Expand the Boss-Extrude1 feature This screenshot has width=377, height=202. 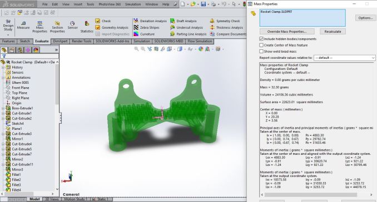click(x=3, y=108)
